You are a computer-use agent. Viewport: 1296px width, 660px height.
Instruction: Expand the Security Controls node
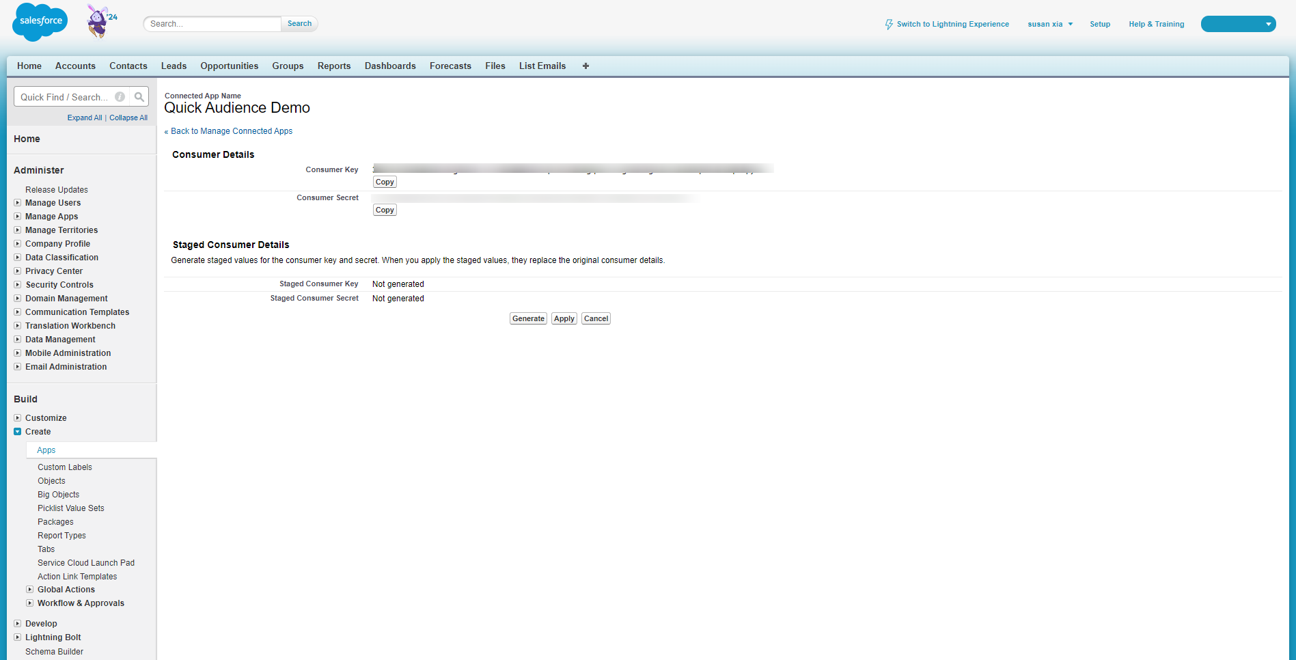point(18,285)
